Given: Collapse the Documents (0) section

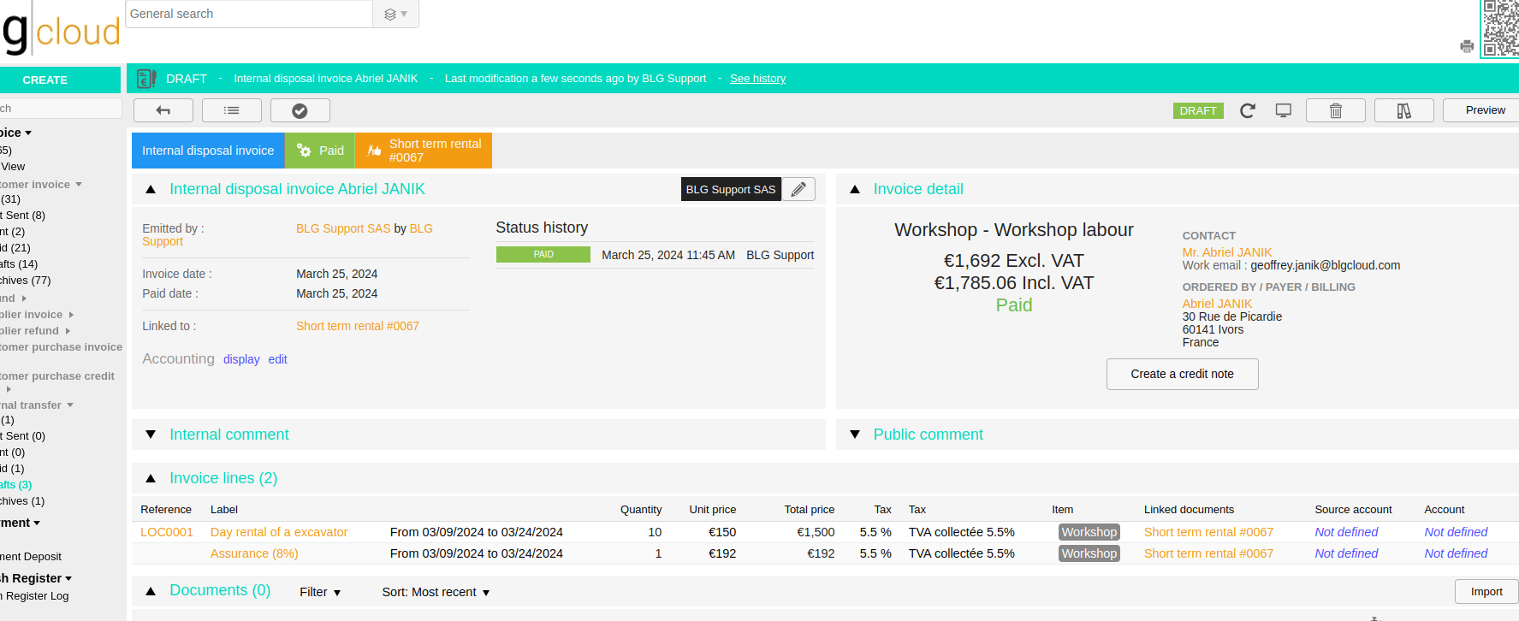Looking at the screenshot, I should pyautogui.click(x=151, y=591).
